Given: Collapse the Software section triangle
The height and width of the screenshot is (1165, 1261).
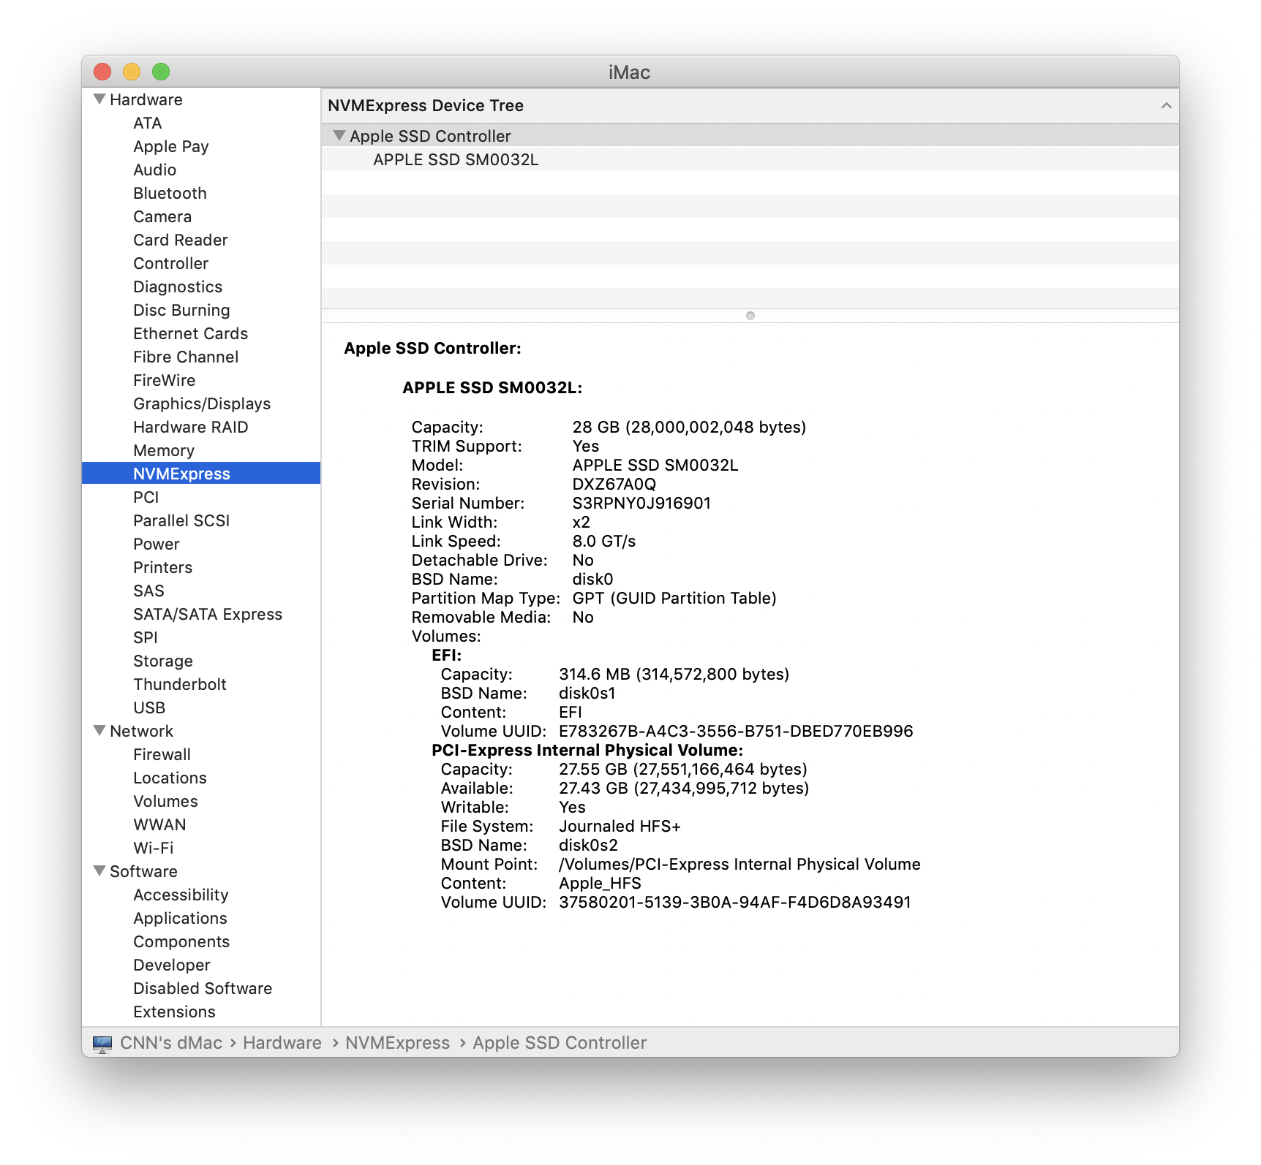Looking at the screenshot, I should tap(99, 870).
